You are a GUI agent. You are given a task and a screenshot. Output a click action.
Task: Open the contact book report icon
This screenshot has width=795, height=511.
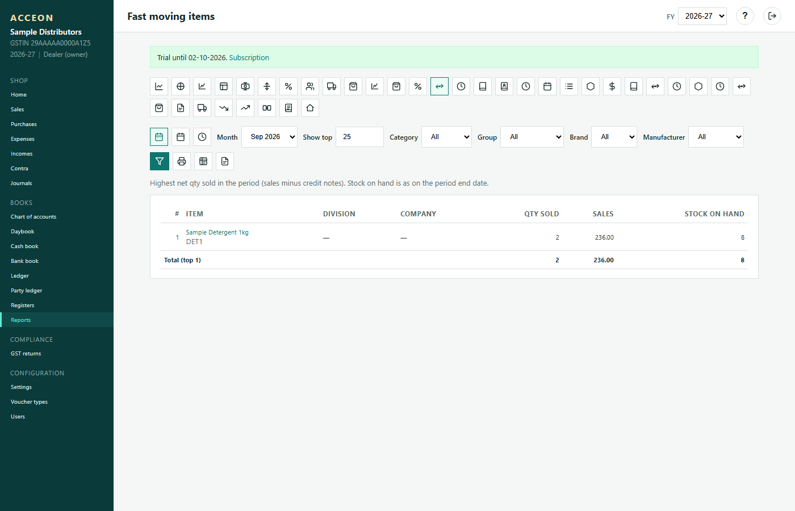click(504, 86)
